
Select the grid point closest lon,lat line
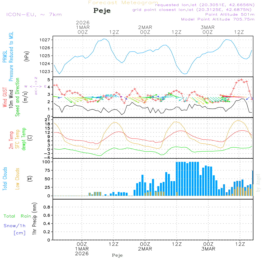point(193,10)
